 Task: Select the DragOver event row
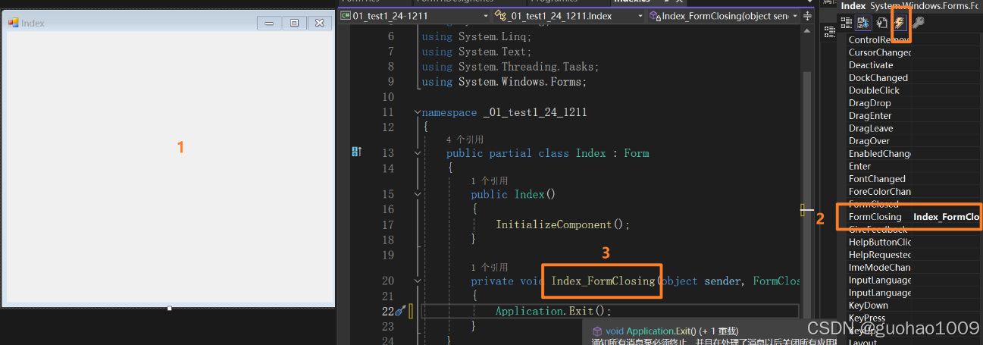(x=913, y=141)
